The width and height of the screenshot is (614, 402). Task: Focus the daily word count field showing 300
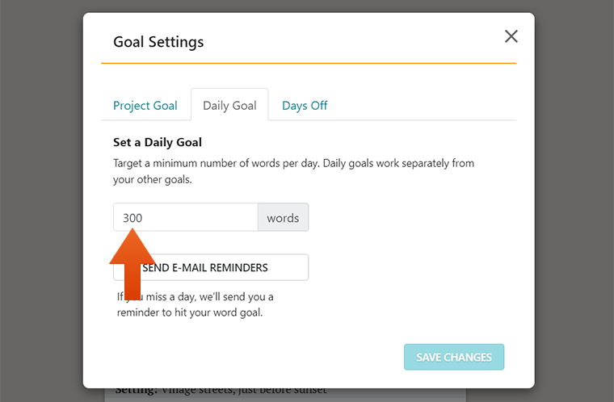click(186, 217)
